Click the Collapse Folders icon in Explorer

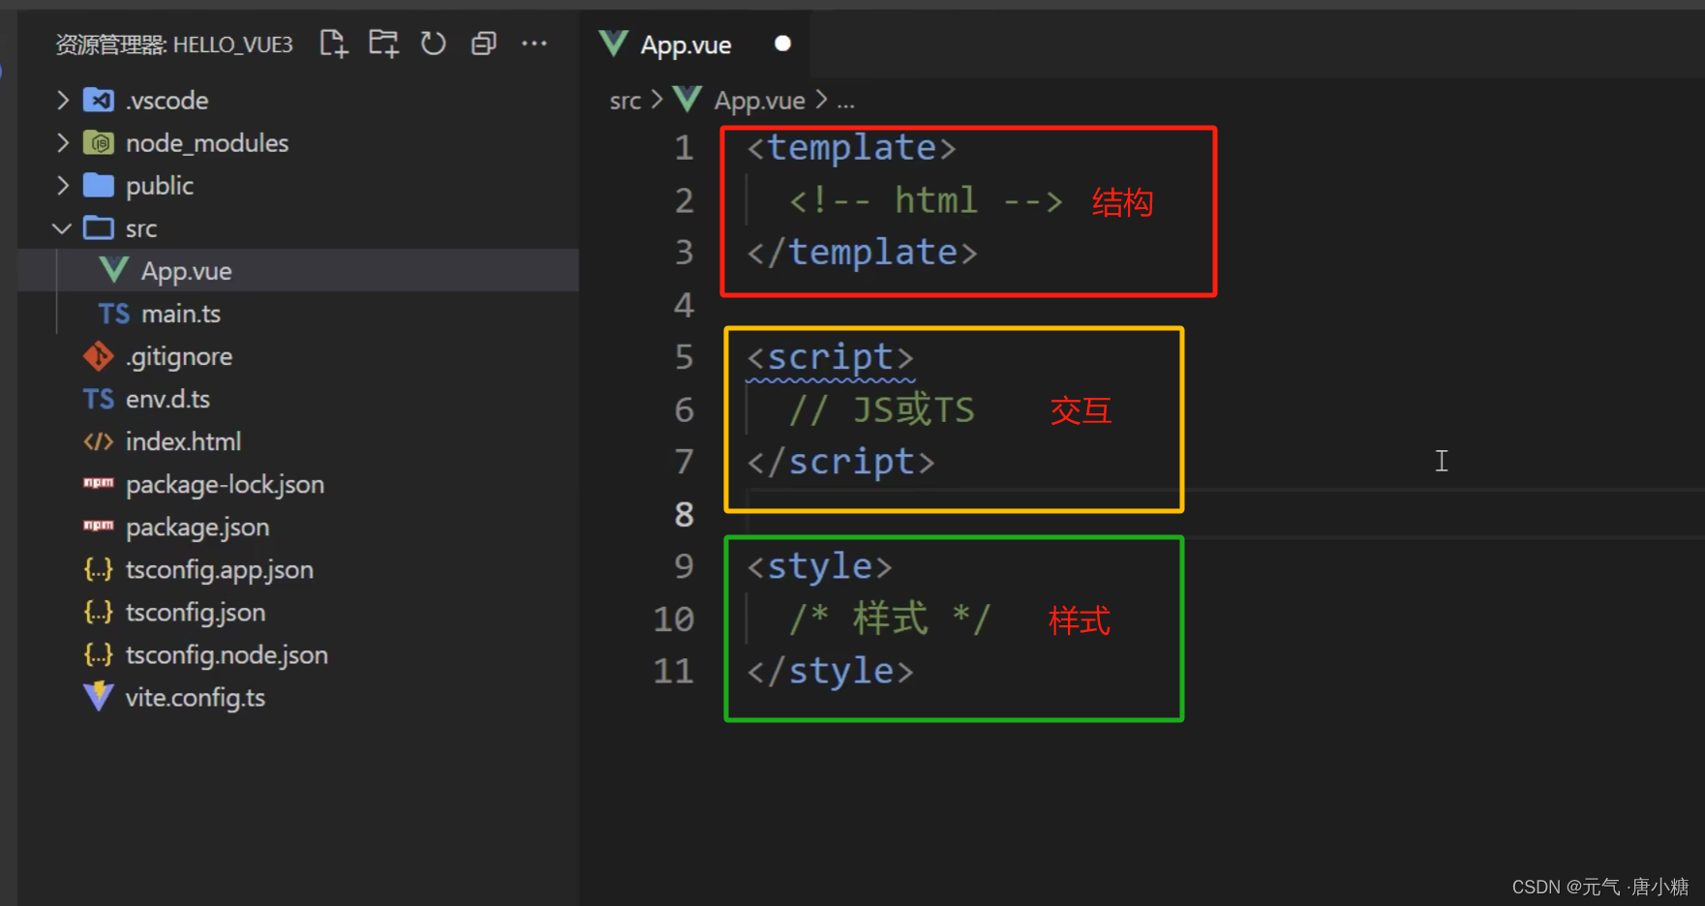(x=483, y=44)
